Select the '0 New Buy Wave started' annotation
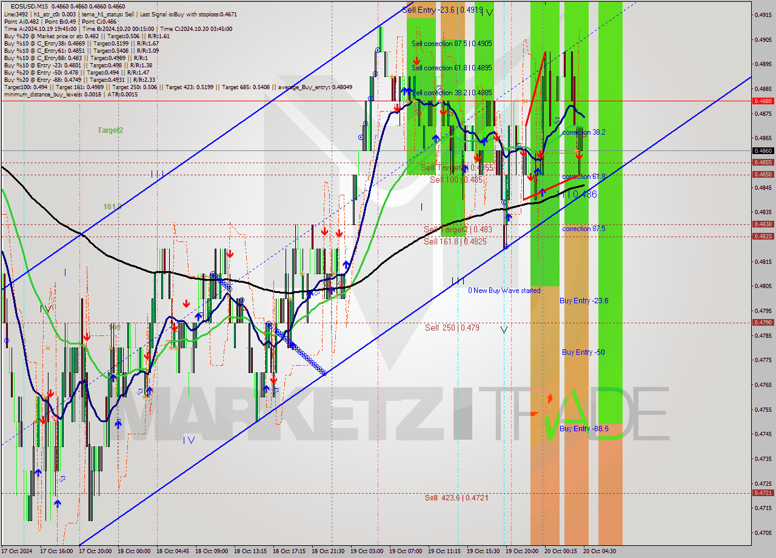 [x=504, y=291]
